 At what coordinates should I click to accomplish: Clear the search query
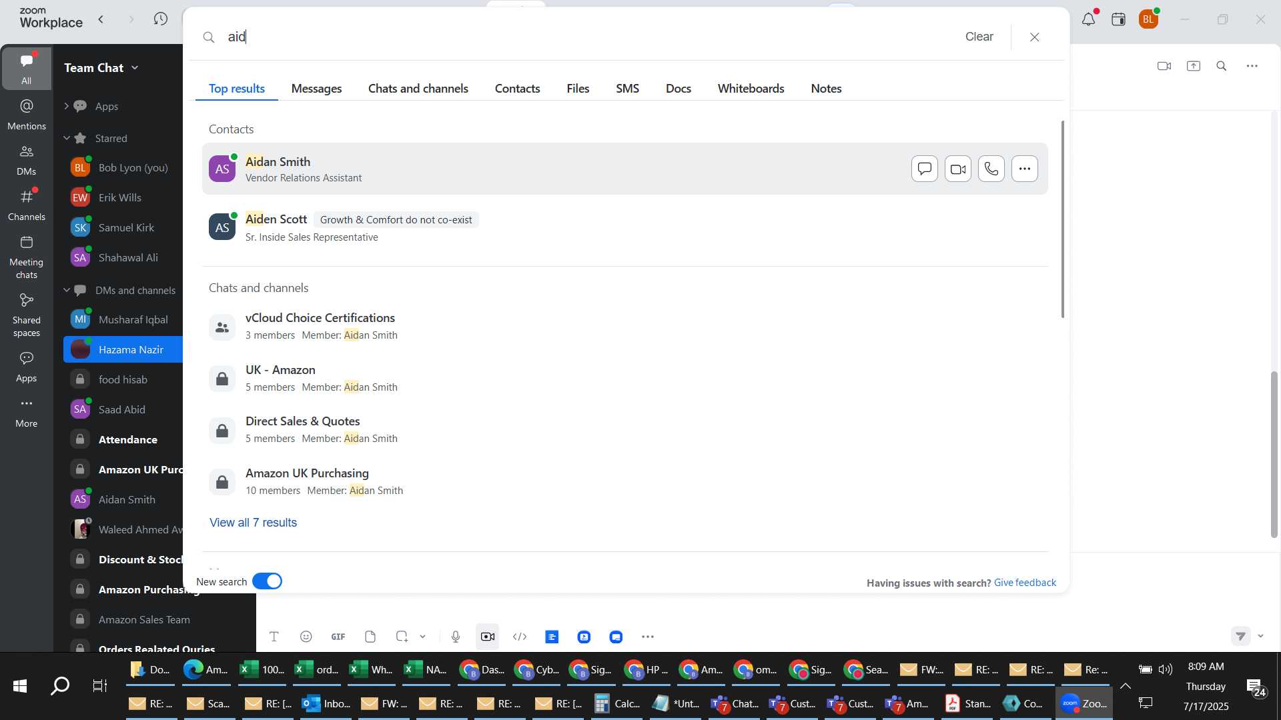pyautogui.click(x=979, y=37)
